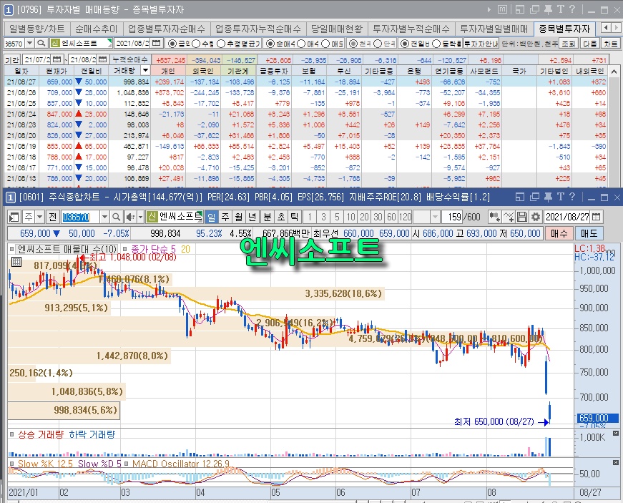Click the green 신 badge in chart toolbar
This screenshot has width=623, height=503.
152,217
